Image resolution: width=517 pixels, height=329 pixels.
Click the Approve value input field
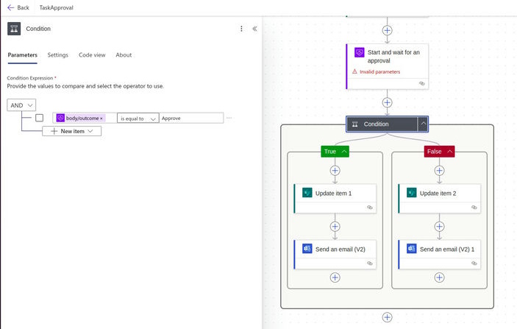pyautogui.click(x=190, y=118)
